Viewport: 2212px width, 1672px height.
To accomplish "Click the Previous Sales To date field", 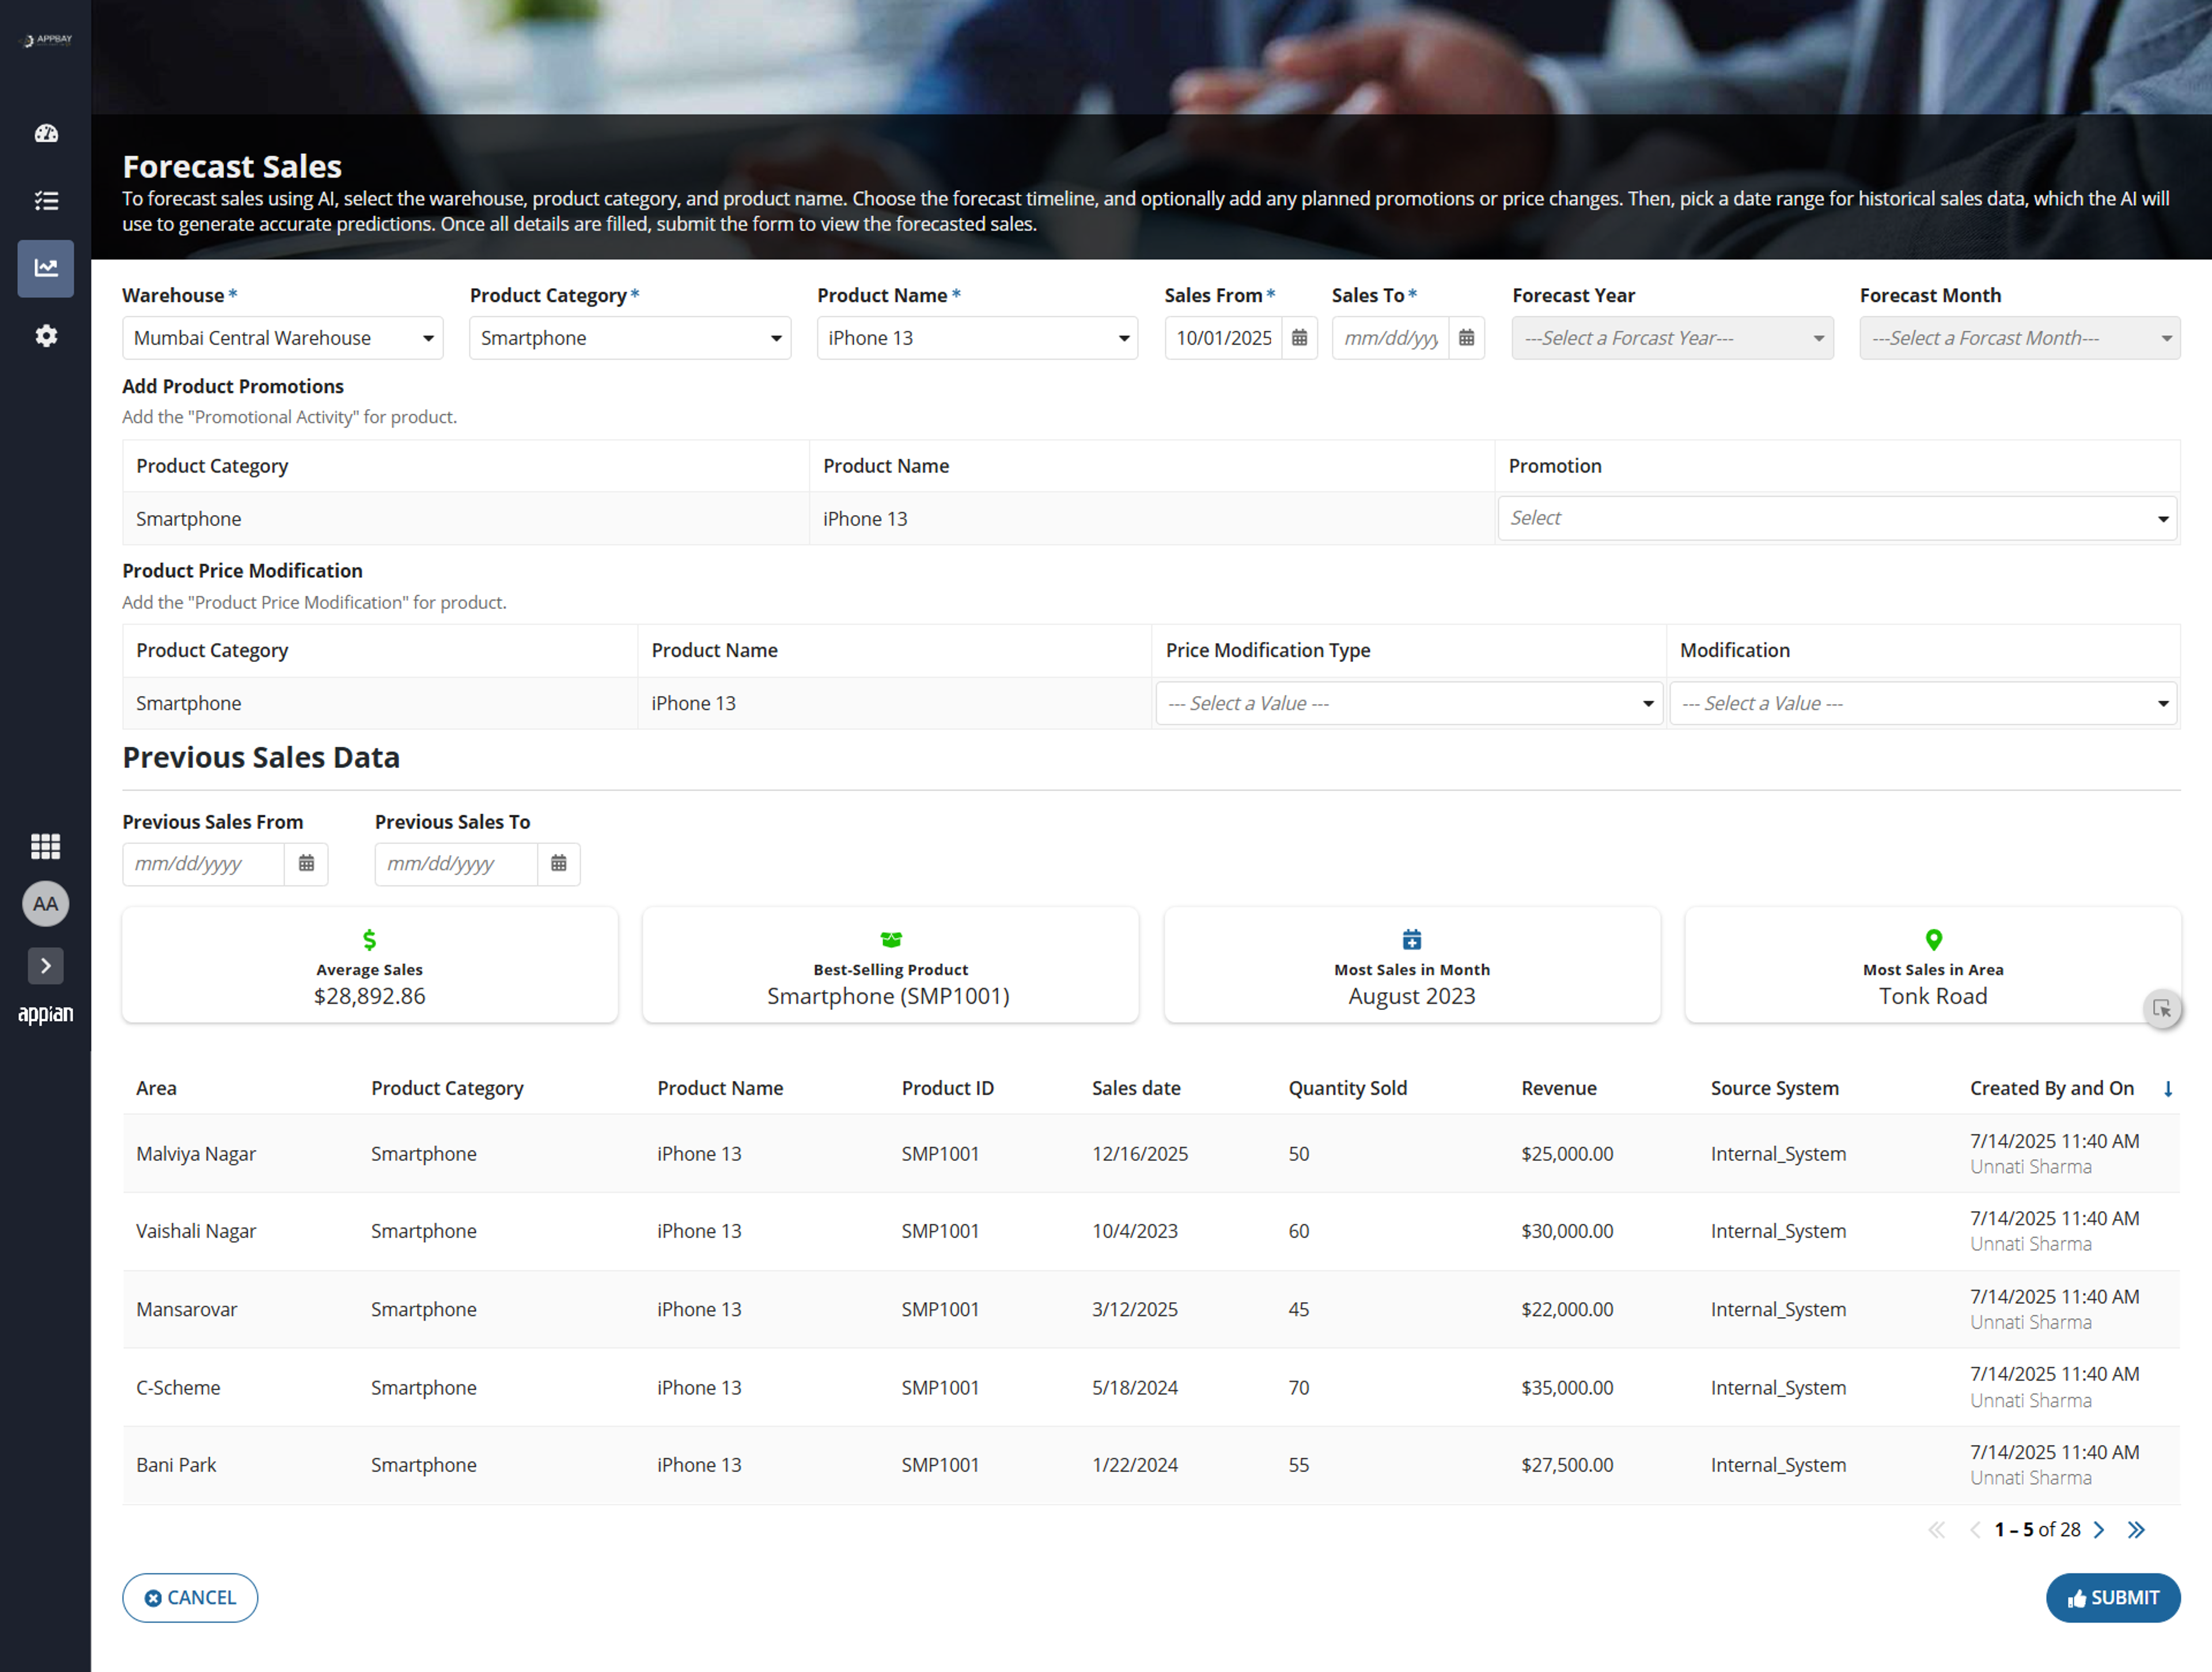I will coord(456,863).
